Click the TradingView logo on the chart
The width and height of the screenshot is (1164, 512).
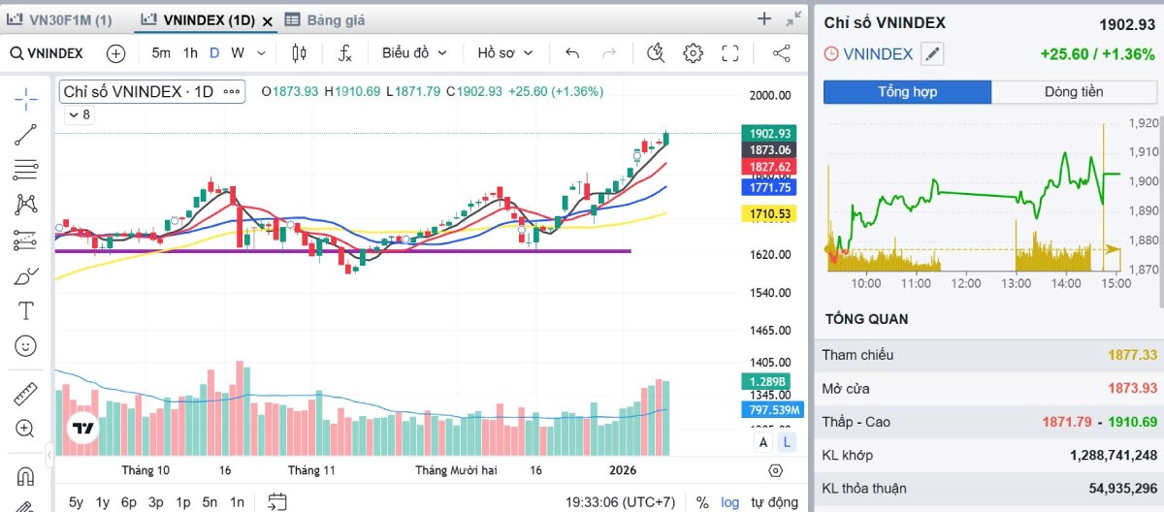pyautogui.click(x=82, y=428)
